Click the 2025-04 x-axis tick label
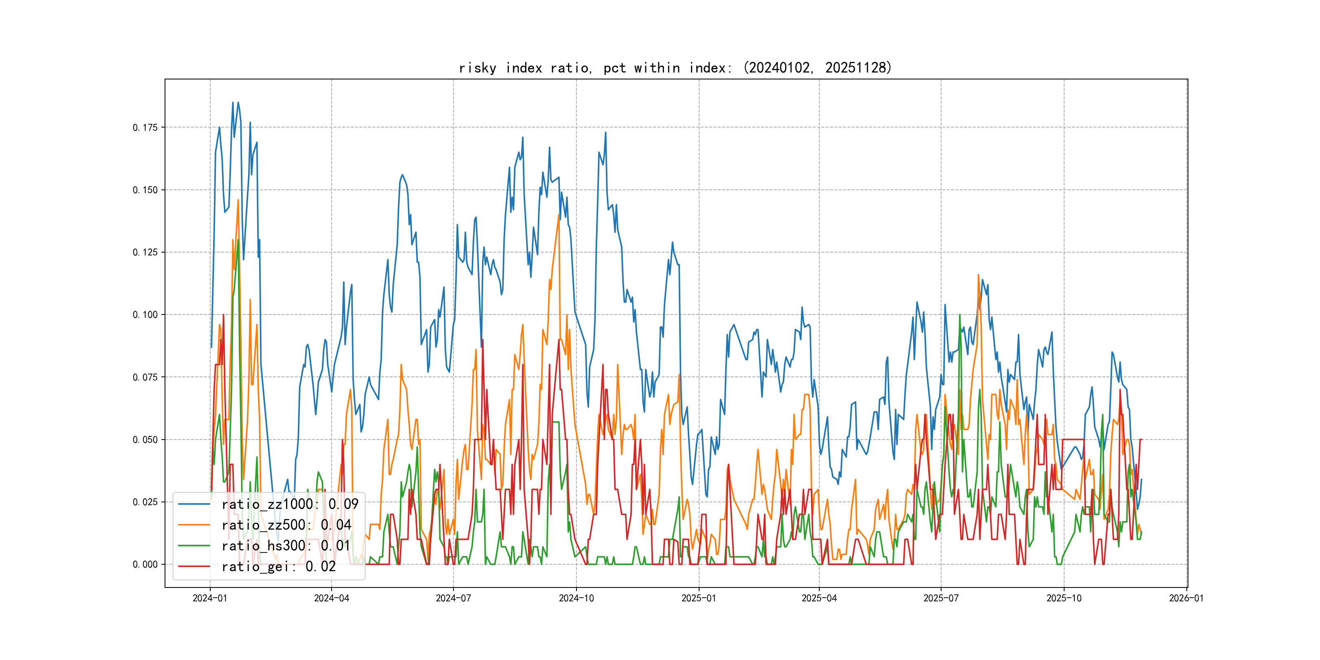 click(819, 598)
